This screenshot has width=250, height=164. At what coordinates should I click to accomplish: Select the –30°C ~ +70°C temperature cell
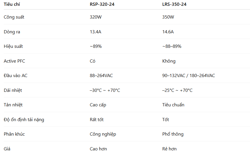(x=105, y=90)
